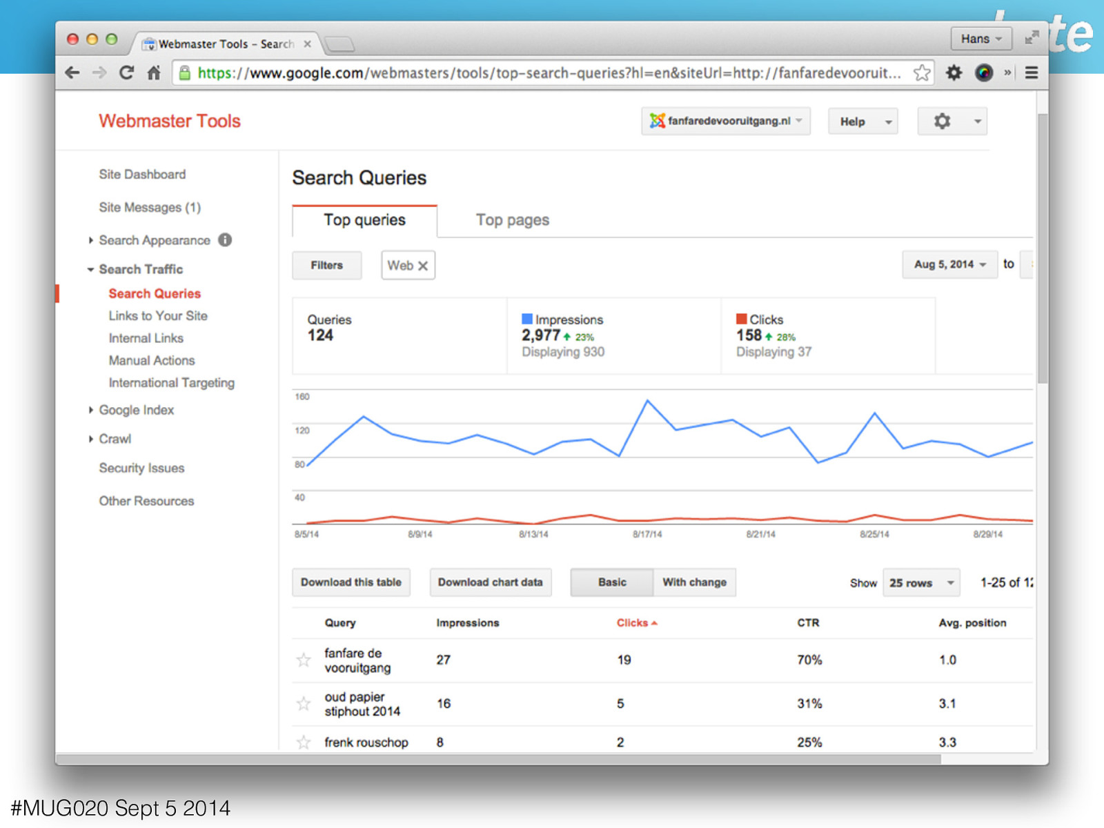The image size is (1104, 828).
Task: Click the Joomla favicon beside the site name
Action: (657, 121)
